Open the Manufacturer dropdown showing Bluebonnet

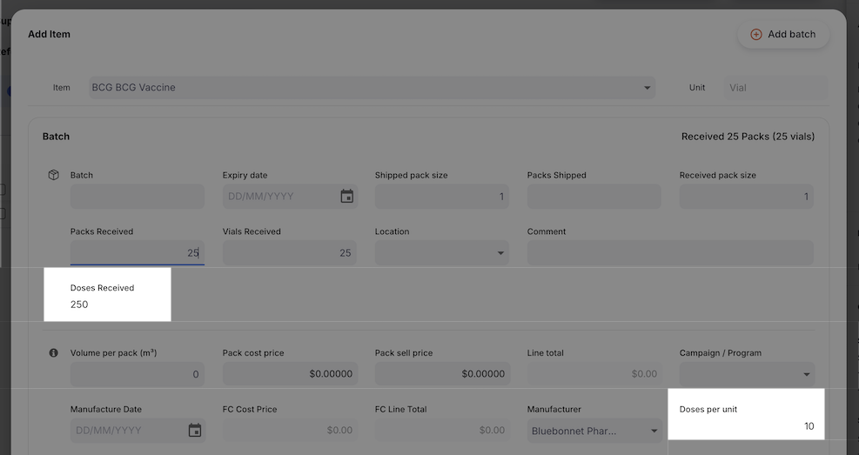click(594, 431)
